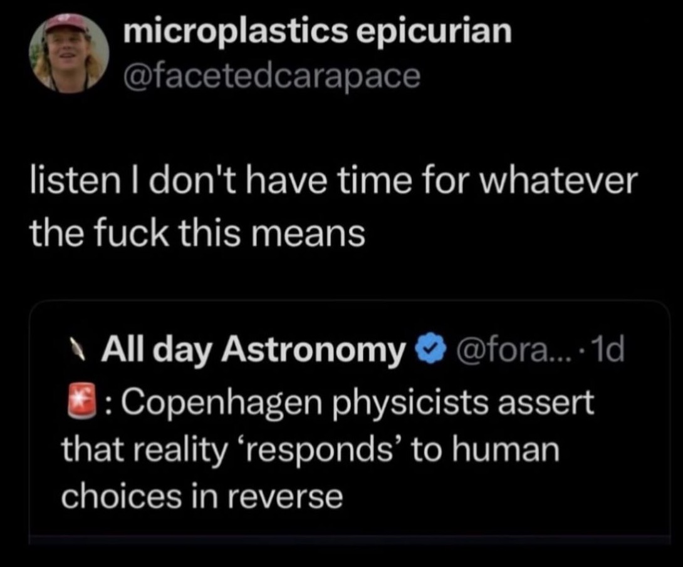Click the 'choices in reverse' text line
Viewport: 683px width, 567px height.
tap(202, 496)
